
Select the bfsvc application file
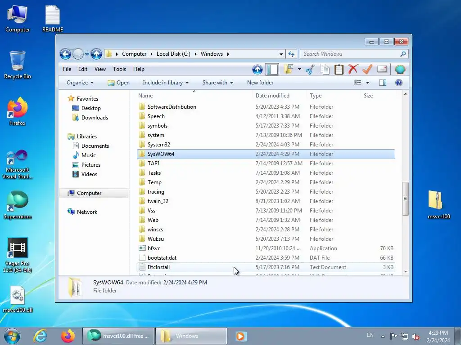pyautogui.click(x=266, y=248)
